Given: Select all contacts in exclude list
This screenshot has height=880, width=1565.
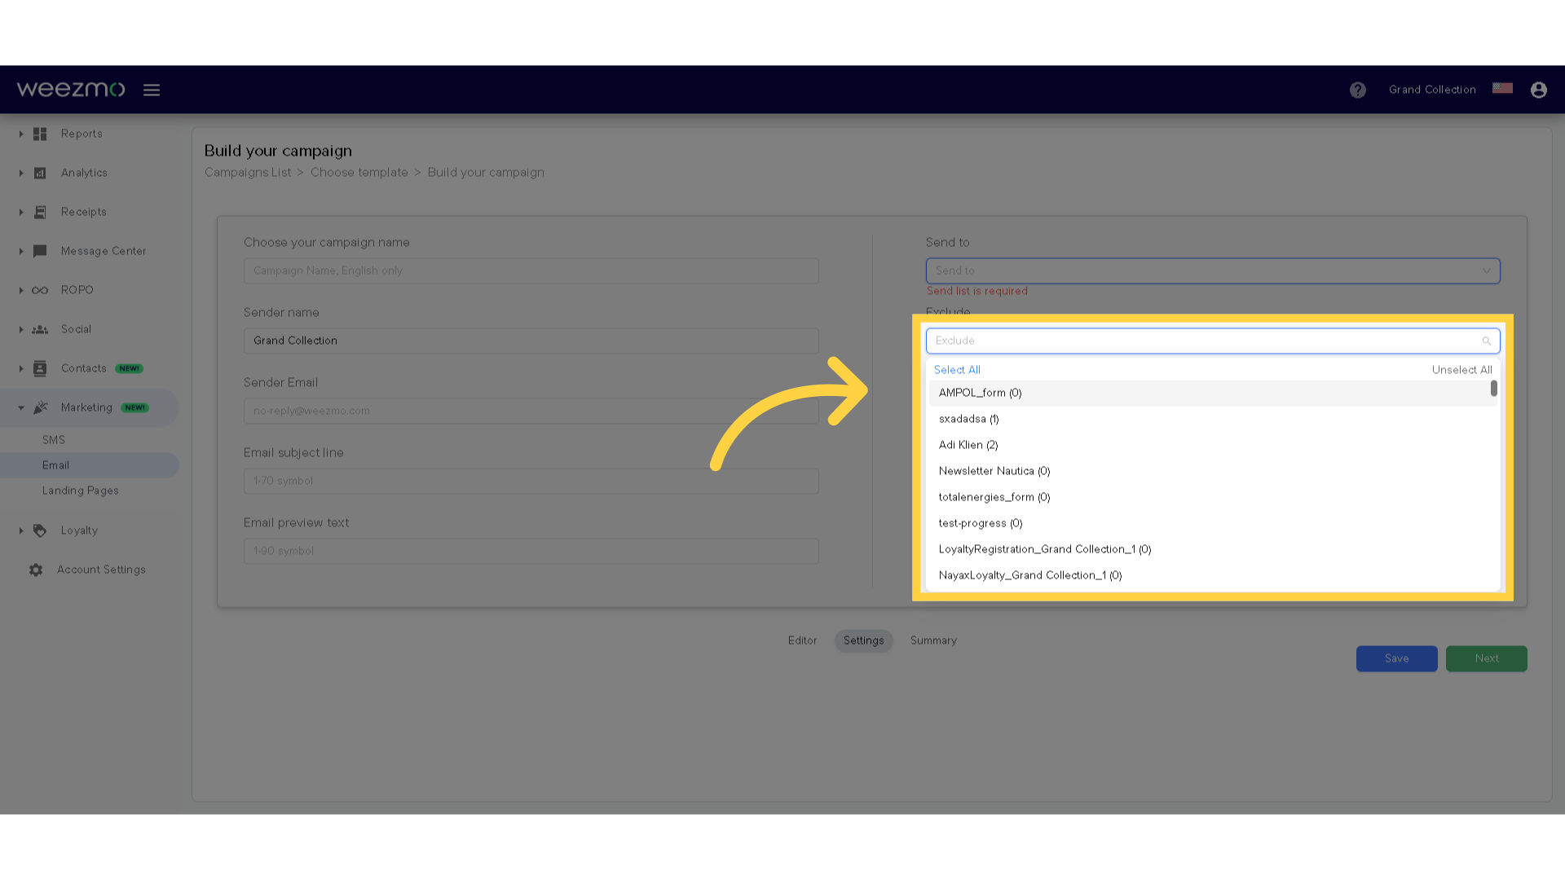Looking at the screenshot, I should point(957,368).
